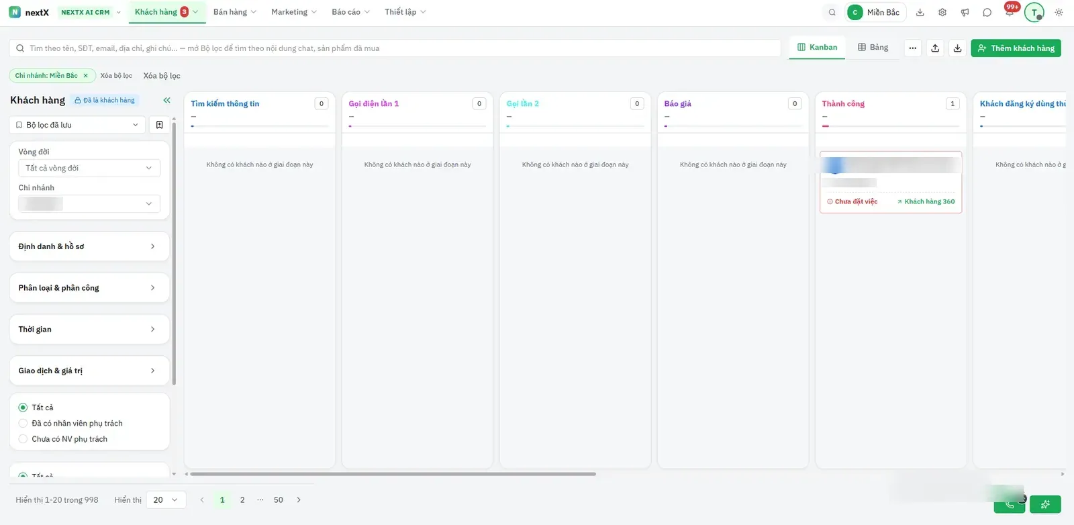
Task: Select Tất cả radio above Đã có nhân viên phụ trách
Action: pos(23,408)
